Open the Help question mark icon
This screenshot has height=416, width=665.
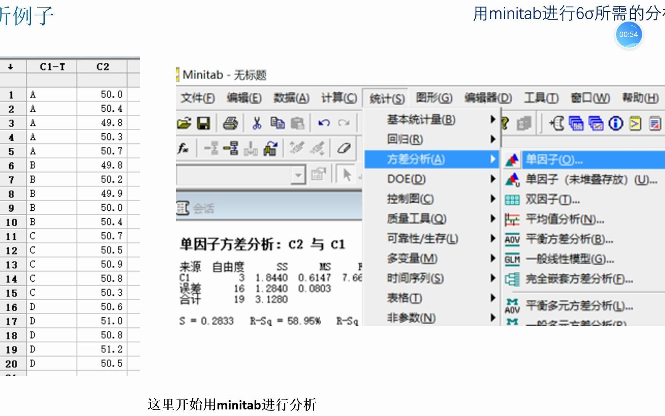click(x=504, y=123)
